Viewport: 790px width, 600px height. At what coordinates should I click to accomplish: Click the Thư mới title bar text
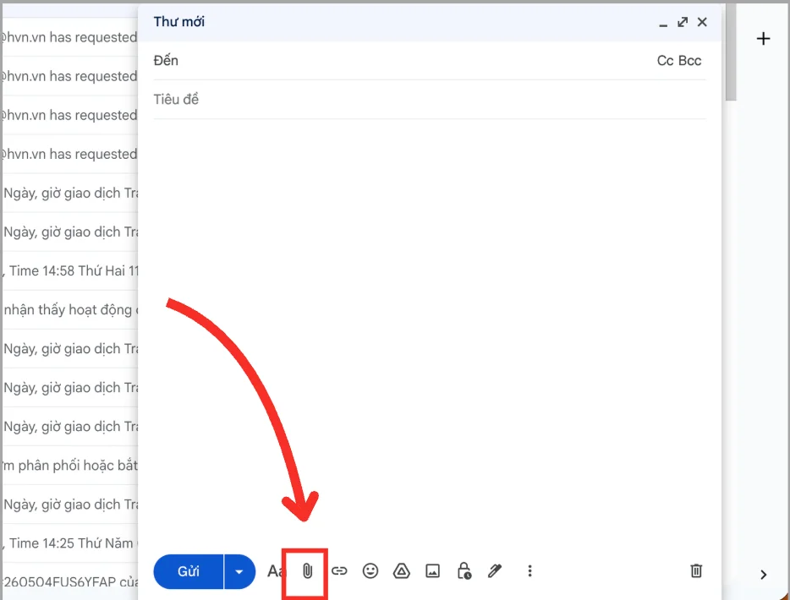pos(178,22)
